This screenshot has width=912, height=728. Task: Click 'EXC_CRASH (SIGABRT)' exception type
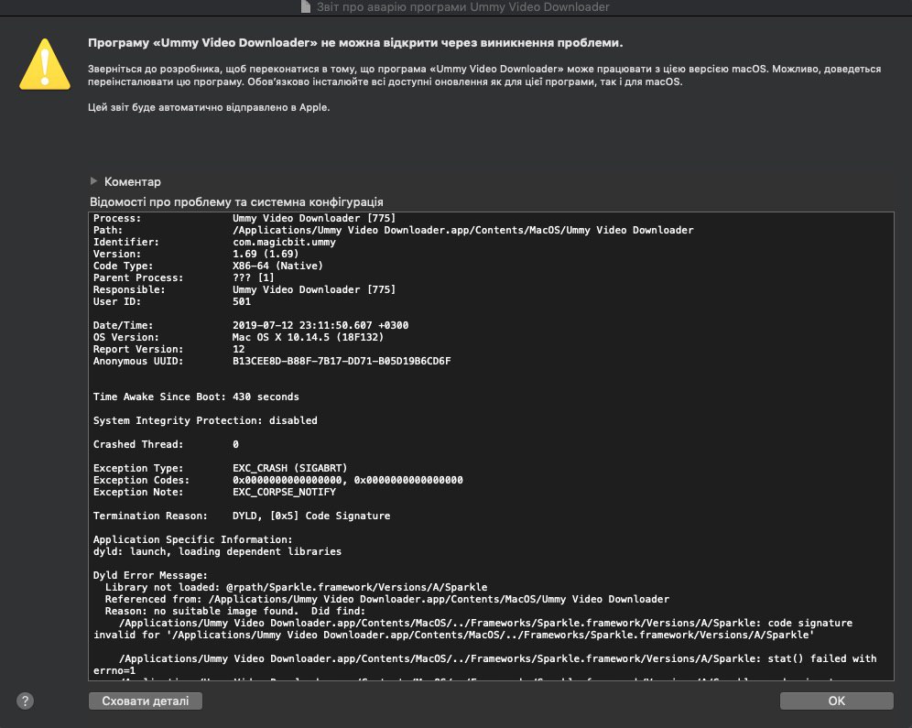tap(289, 468)
